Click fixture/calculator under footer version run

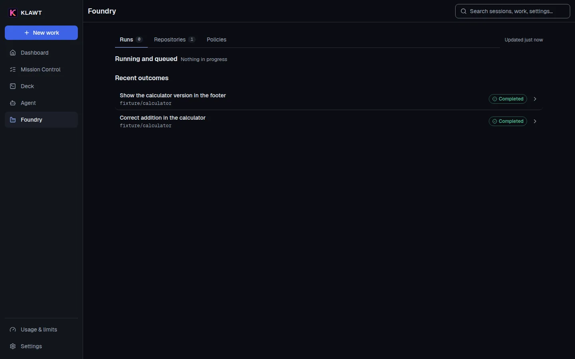coord(146,103)
